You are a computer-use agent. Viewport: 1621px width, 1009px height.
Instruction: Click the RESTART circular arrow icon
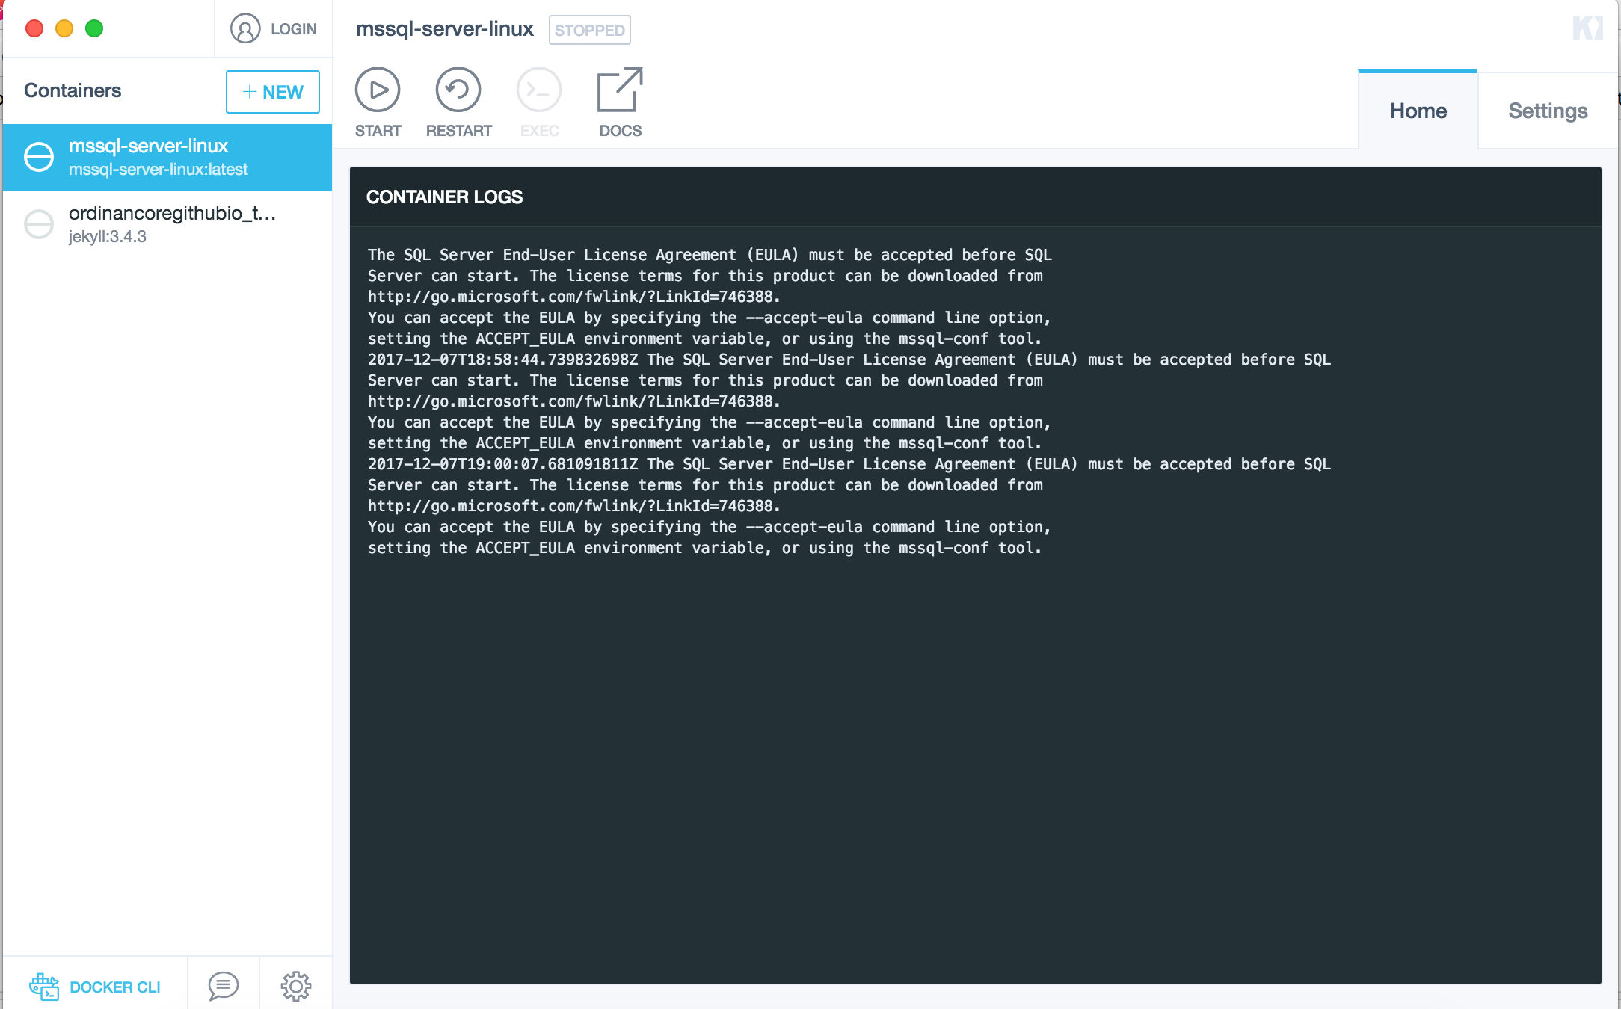coord(458,90)
